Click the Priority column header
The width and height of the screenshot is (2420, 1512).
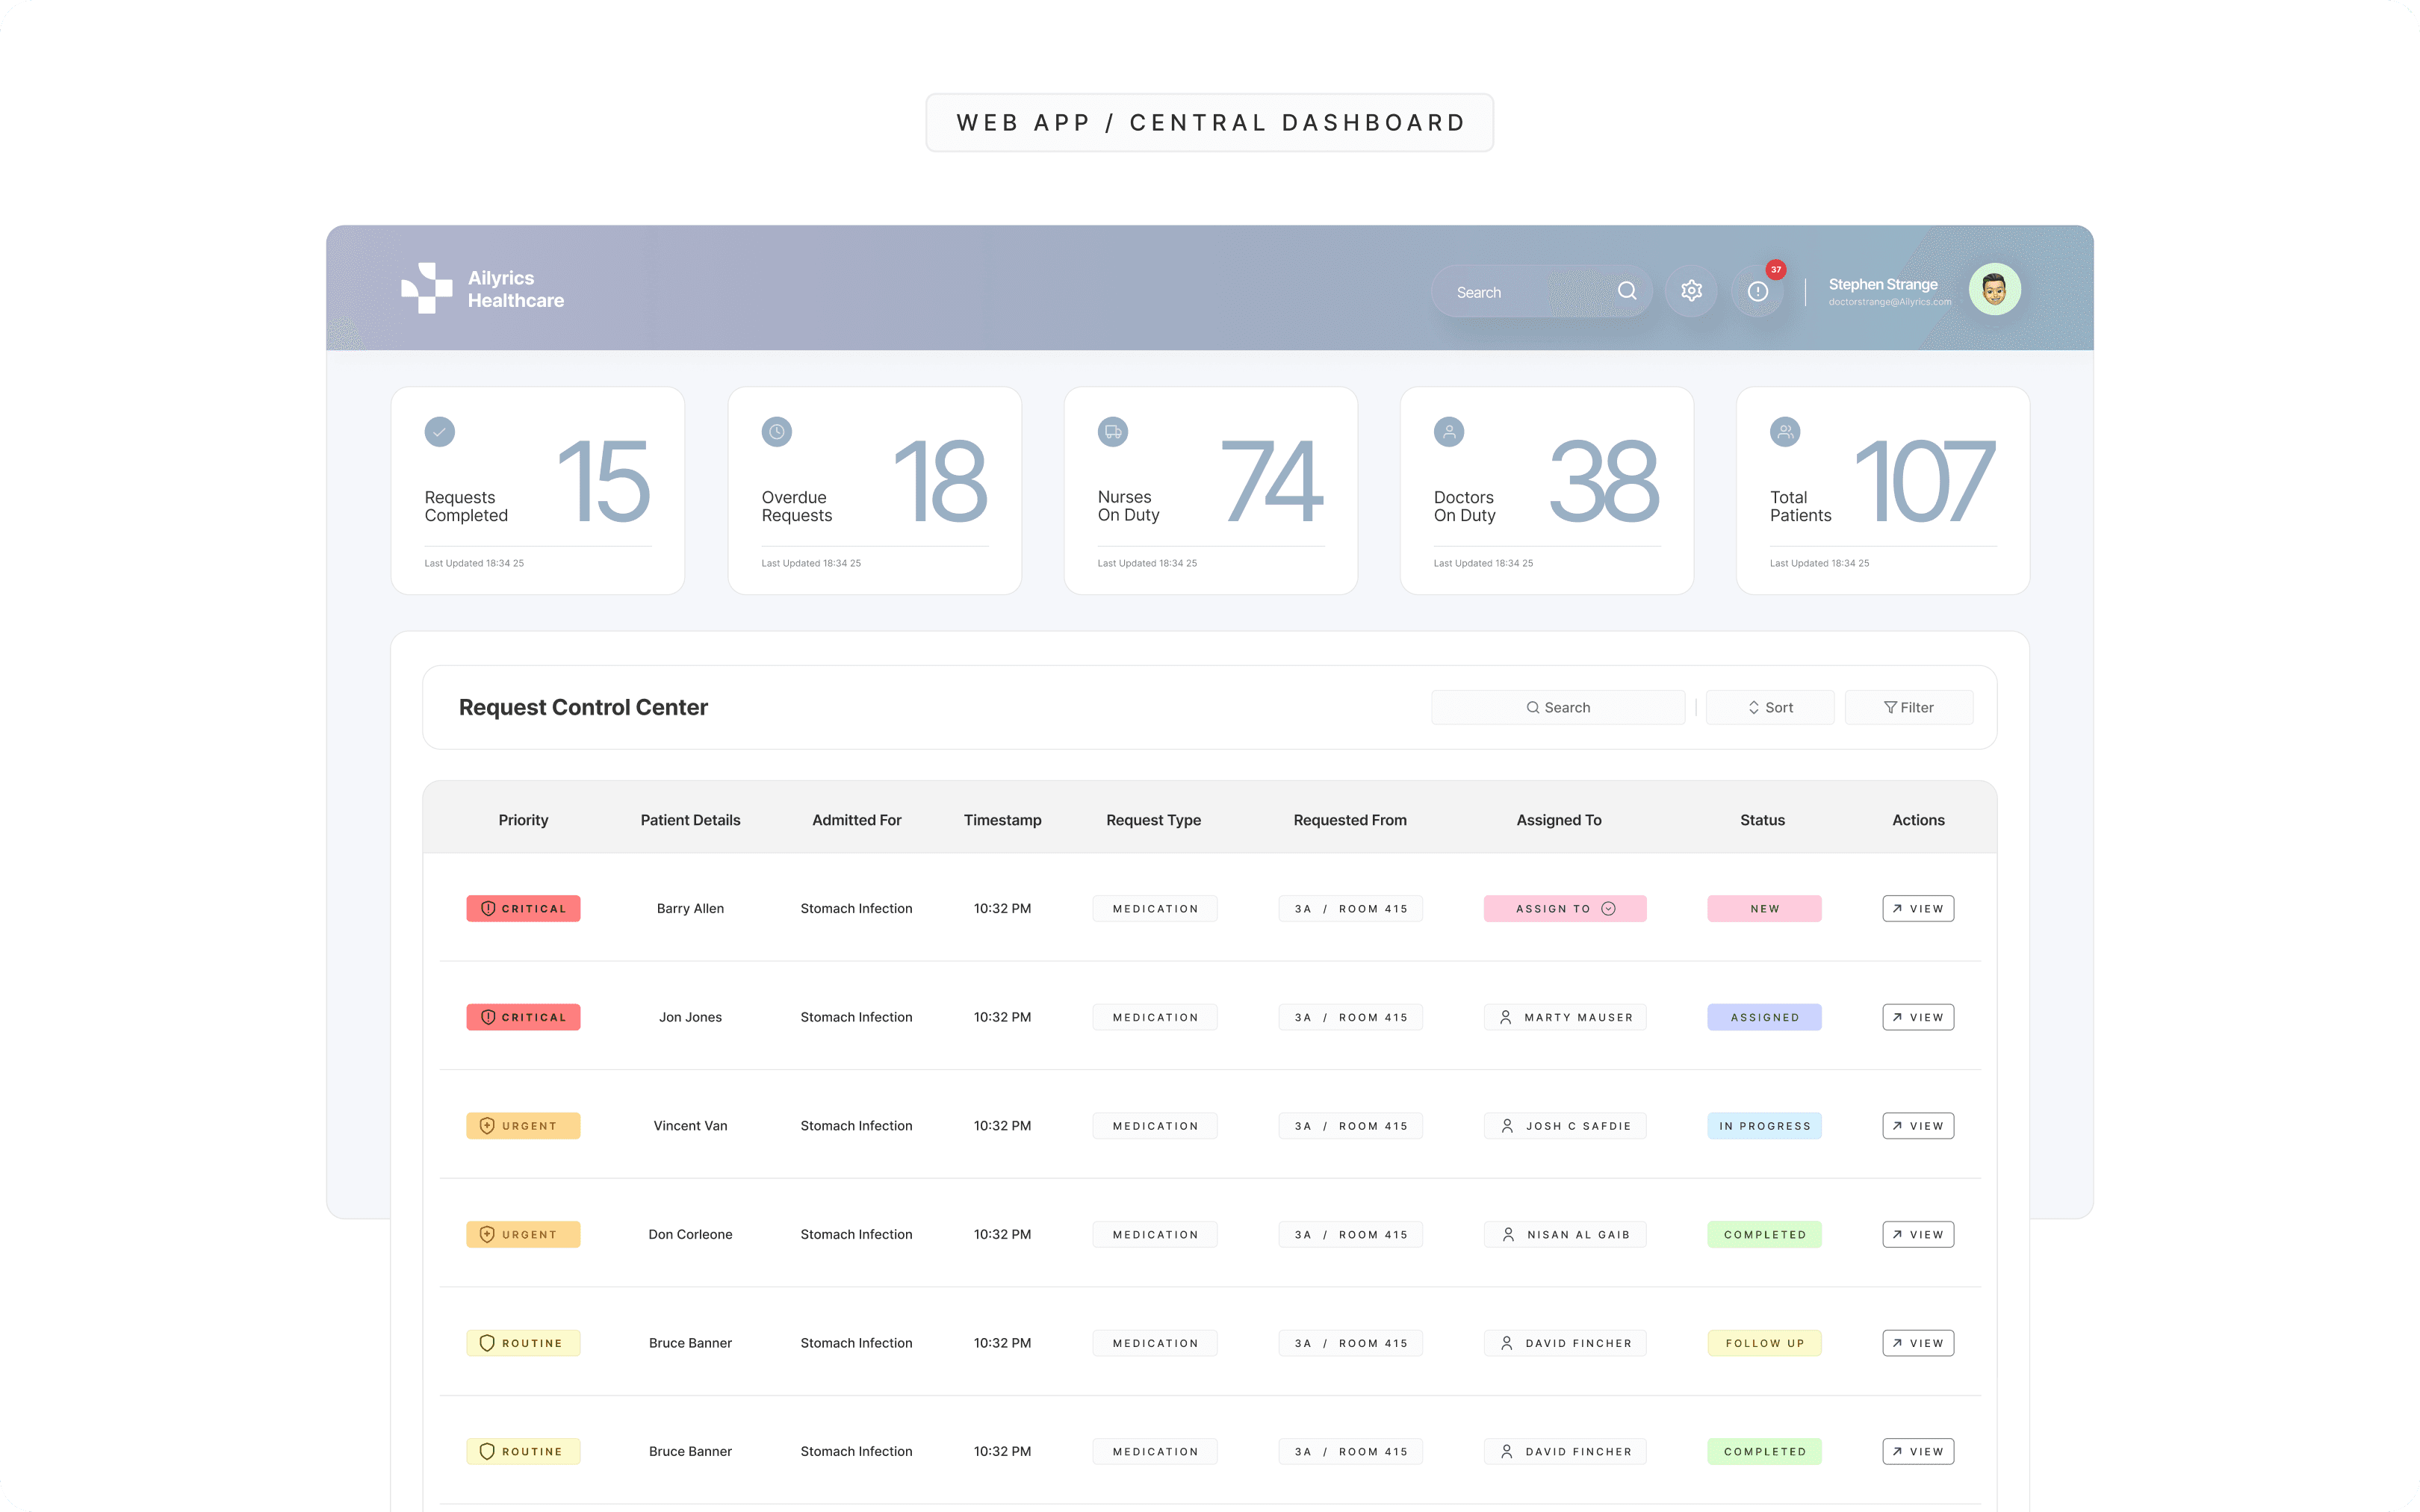[x=523, y=820]
